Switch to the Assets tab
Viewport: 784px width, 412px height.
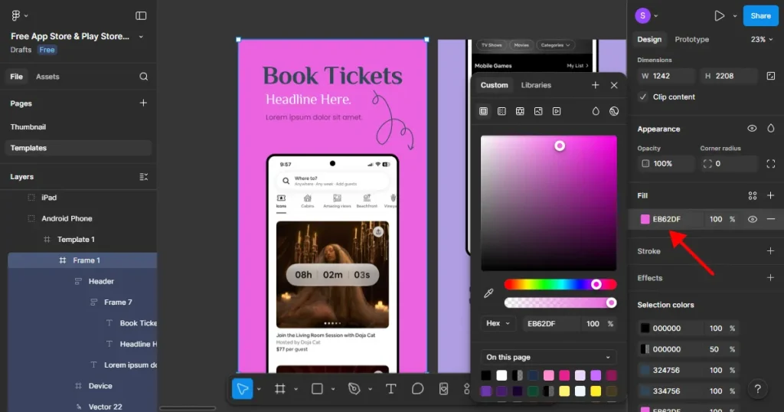point(47,77)
